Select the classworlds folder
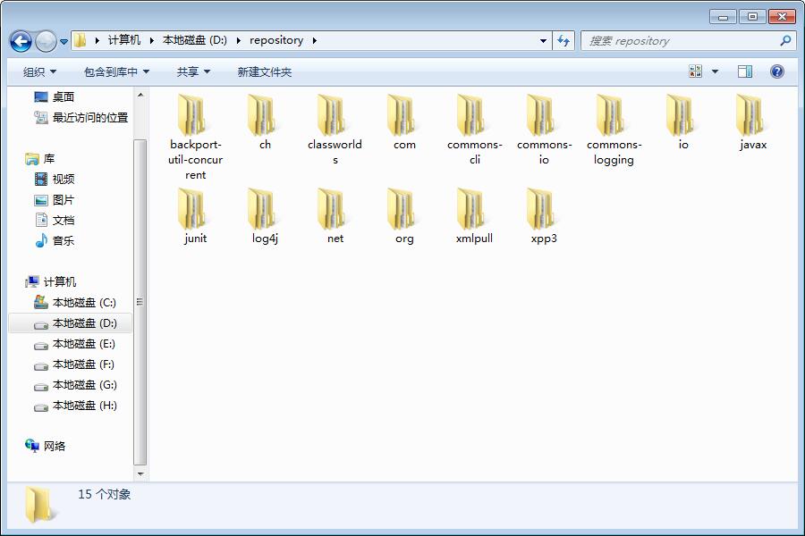805x536 pixels. [x=335, y=130]
